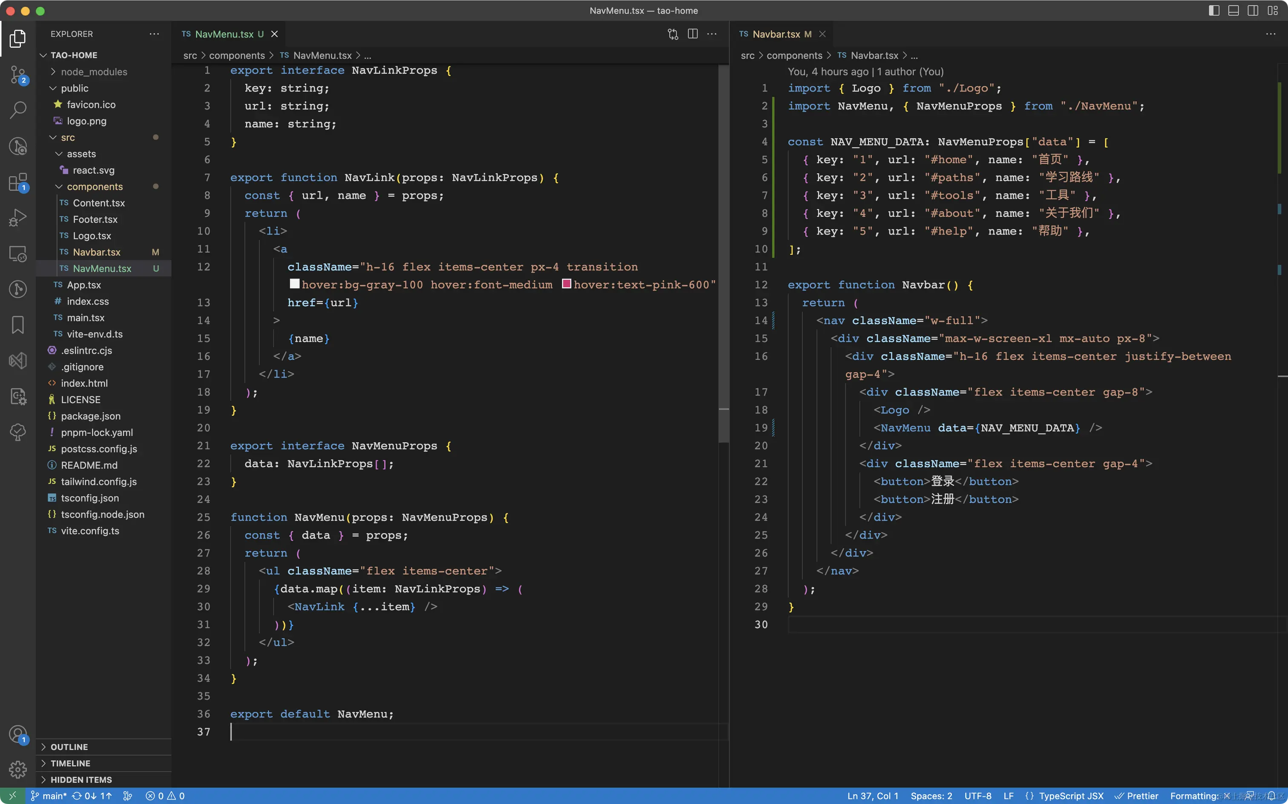Click pink hover:text-pink-600 color swatch
The image size is (1288, 804).
[x=566, y=284]
